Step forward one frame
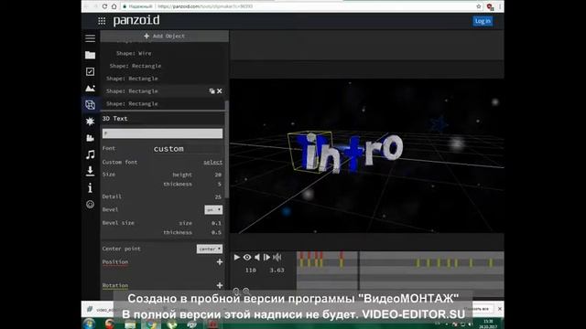The width and height of the screenshot is (586, 329). (266, 257)
